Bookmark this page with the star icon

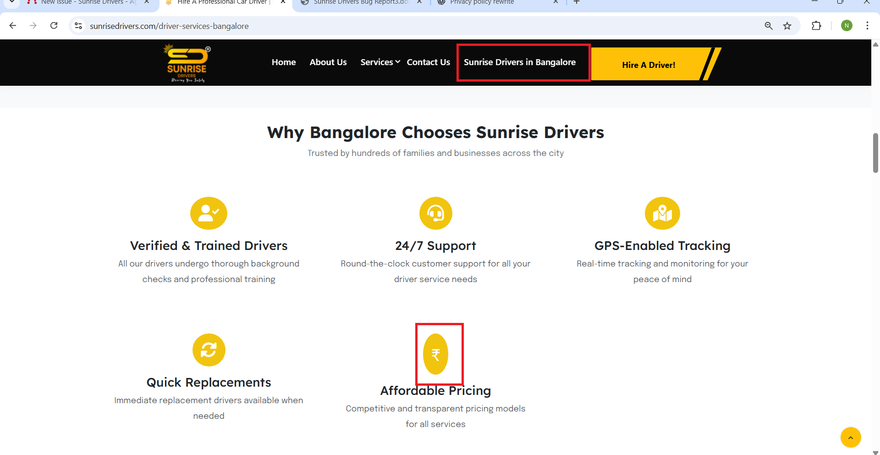[787, 26]
